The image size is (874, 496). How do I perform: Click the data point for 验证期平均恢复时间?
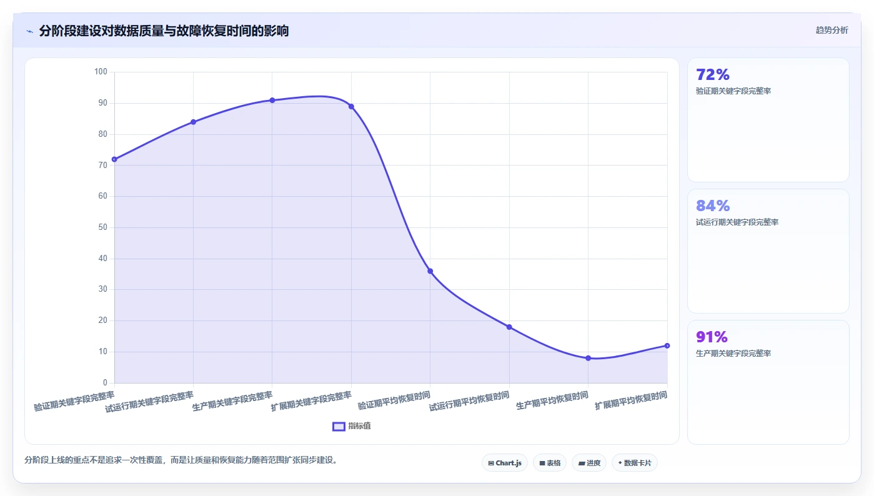430,271
